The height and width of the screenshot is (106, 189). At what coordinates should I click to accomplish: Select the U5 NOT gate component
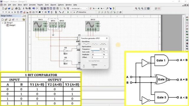[66, 61]
